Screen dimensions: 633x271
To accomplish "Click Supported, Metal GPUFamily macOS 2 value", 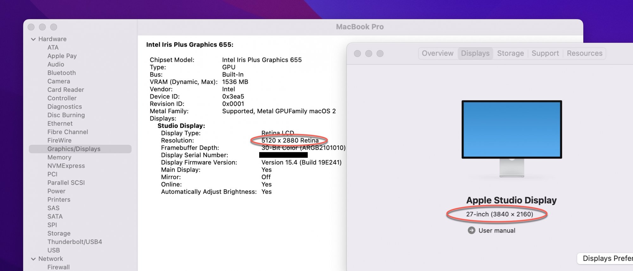I will click(x=279, y=111).
